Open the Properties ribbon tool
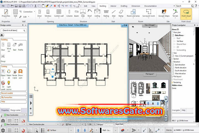This screenshot has width=199, height=133. pyautogui.click(x=6, y=13)
